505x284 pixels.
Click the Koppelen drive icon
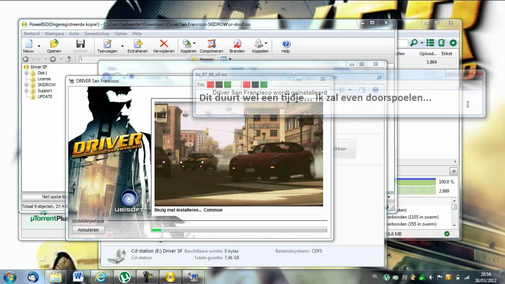[259, 43]
